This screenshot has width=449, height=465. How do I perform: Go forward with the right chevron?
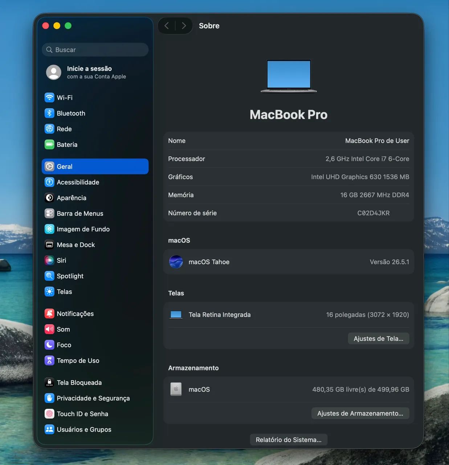point(184,25)
